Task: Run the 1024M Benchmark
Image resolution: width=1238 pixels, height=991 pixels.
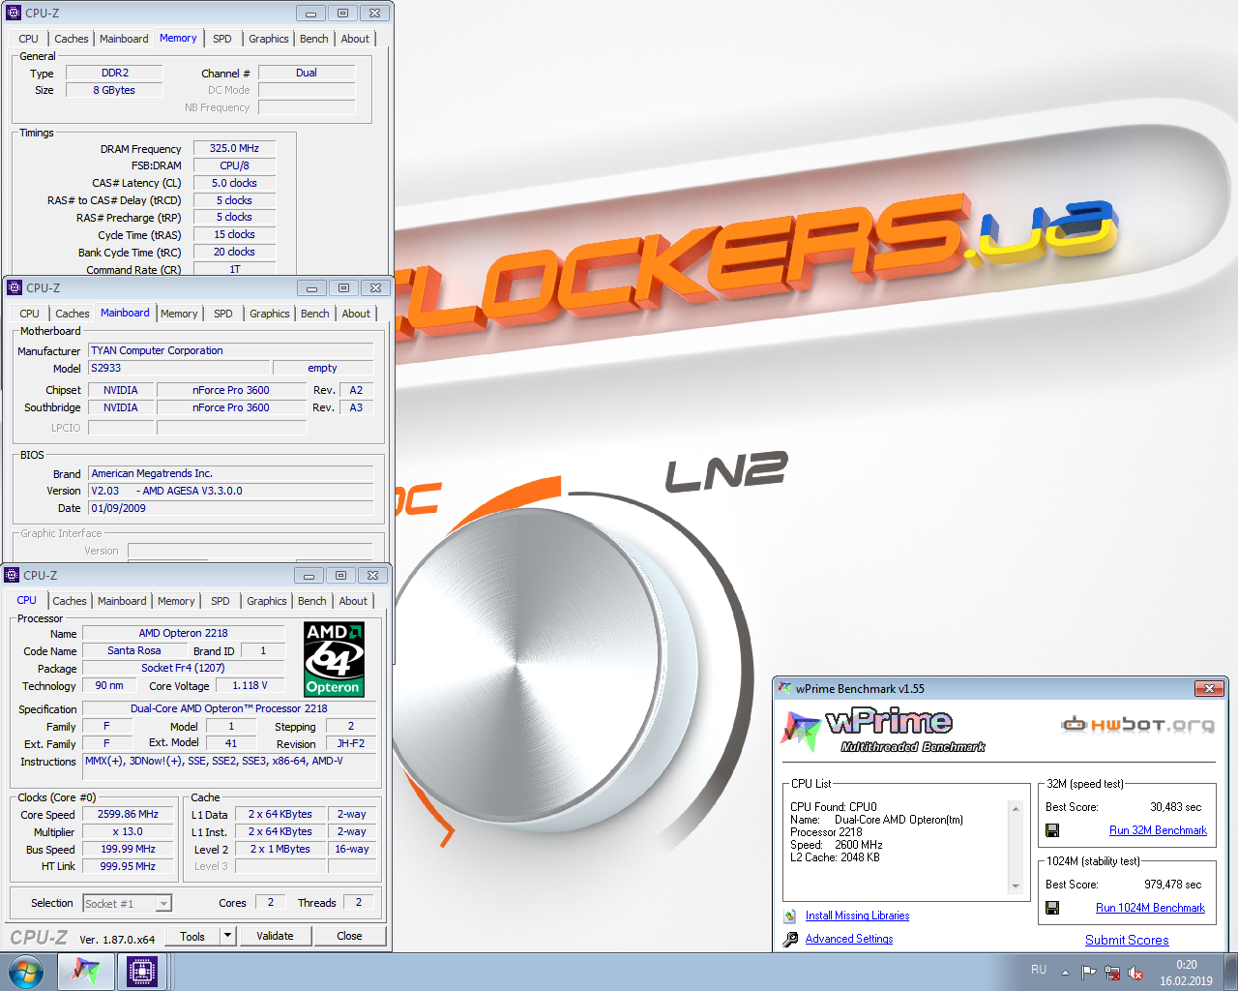Action: pyautogui.click(x=1150, y=908)
